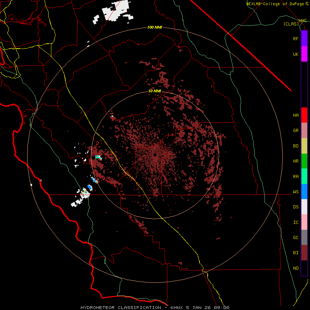
Task: Click the 'UK' legend label
Action: (296, 54)
